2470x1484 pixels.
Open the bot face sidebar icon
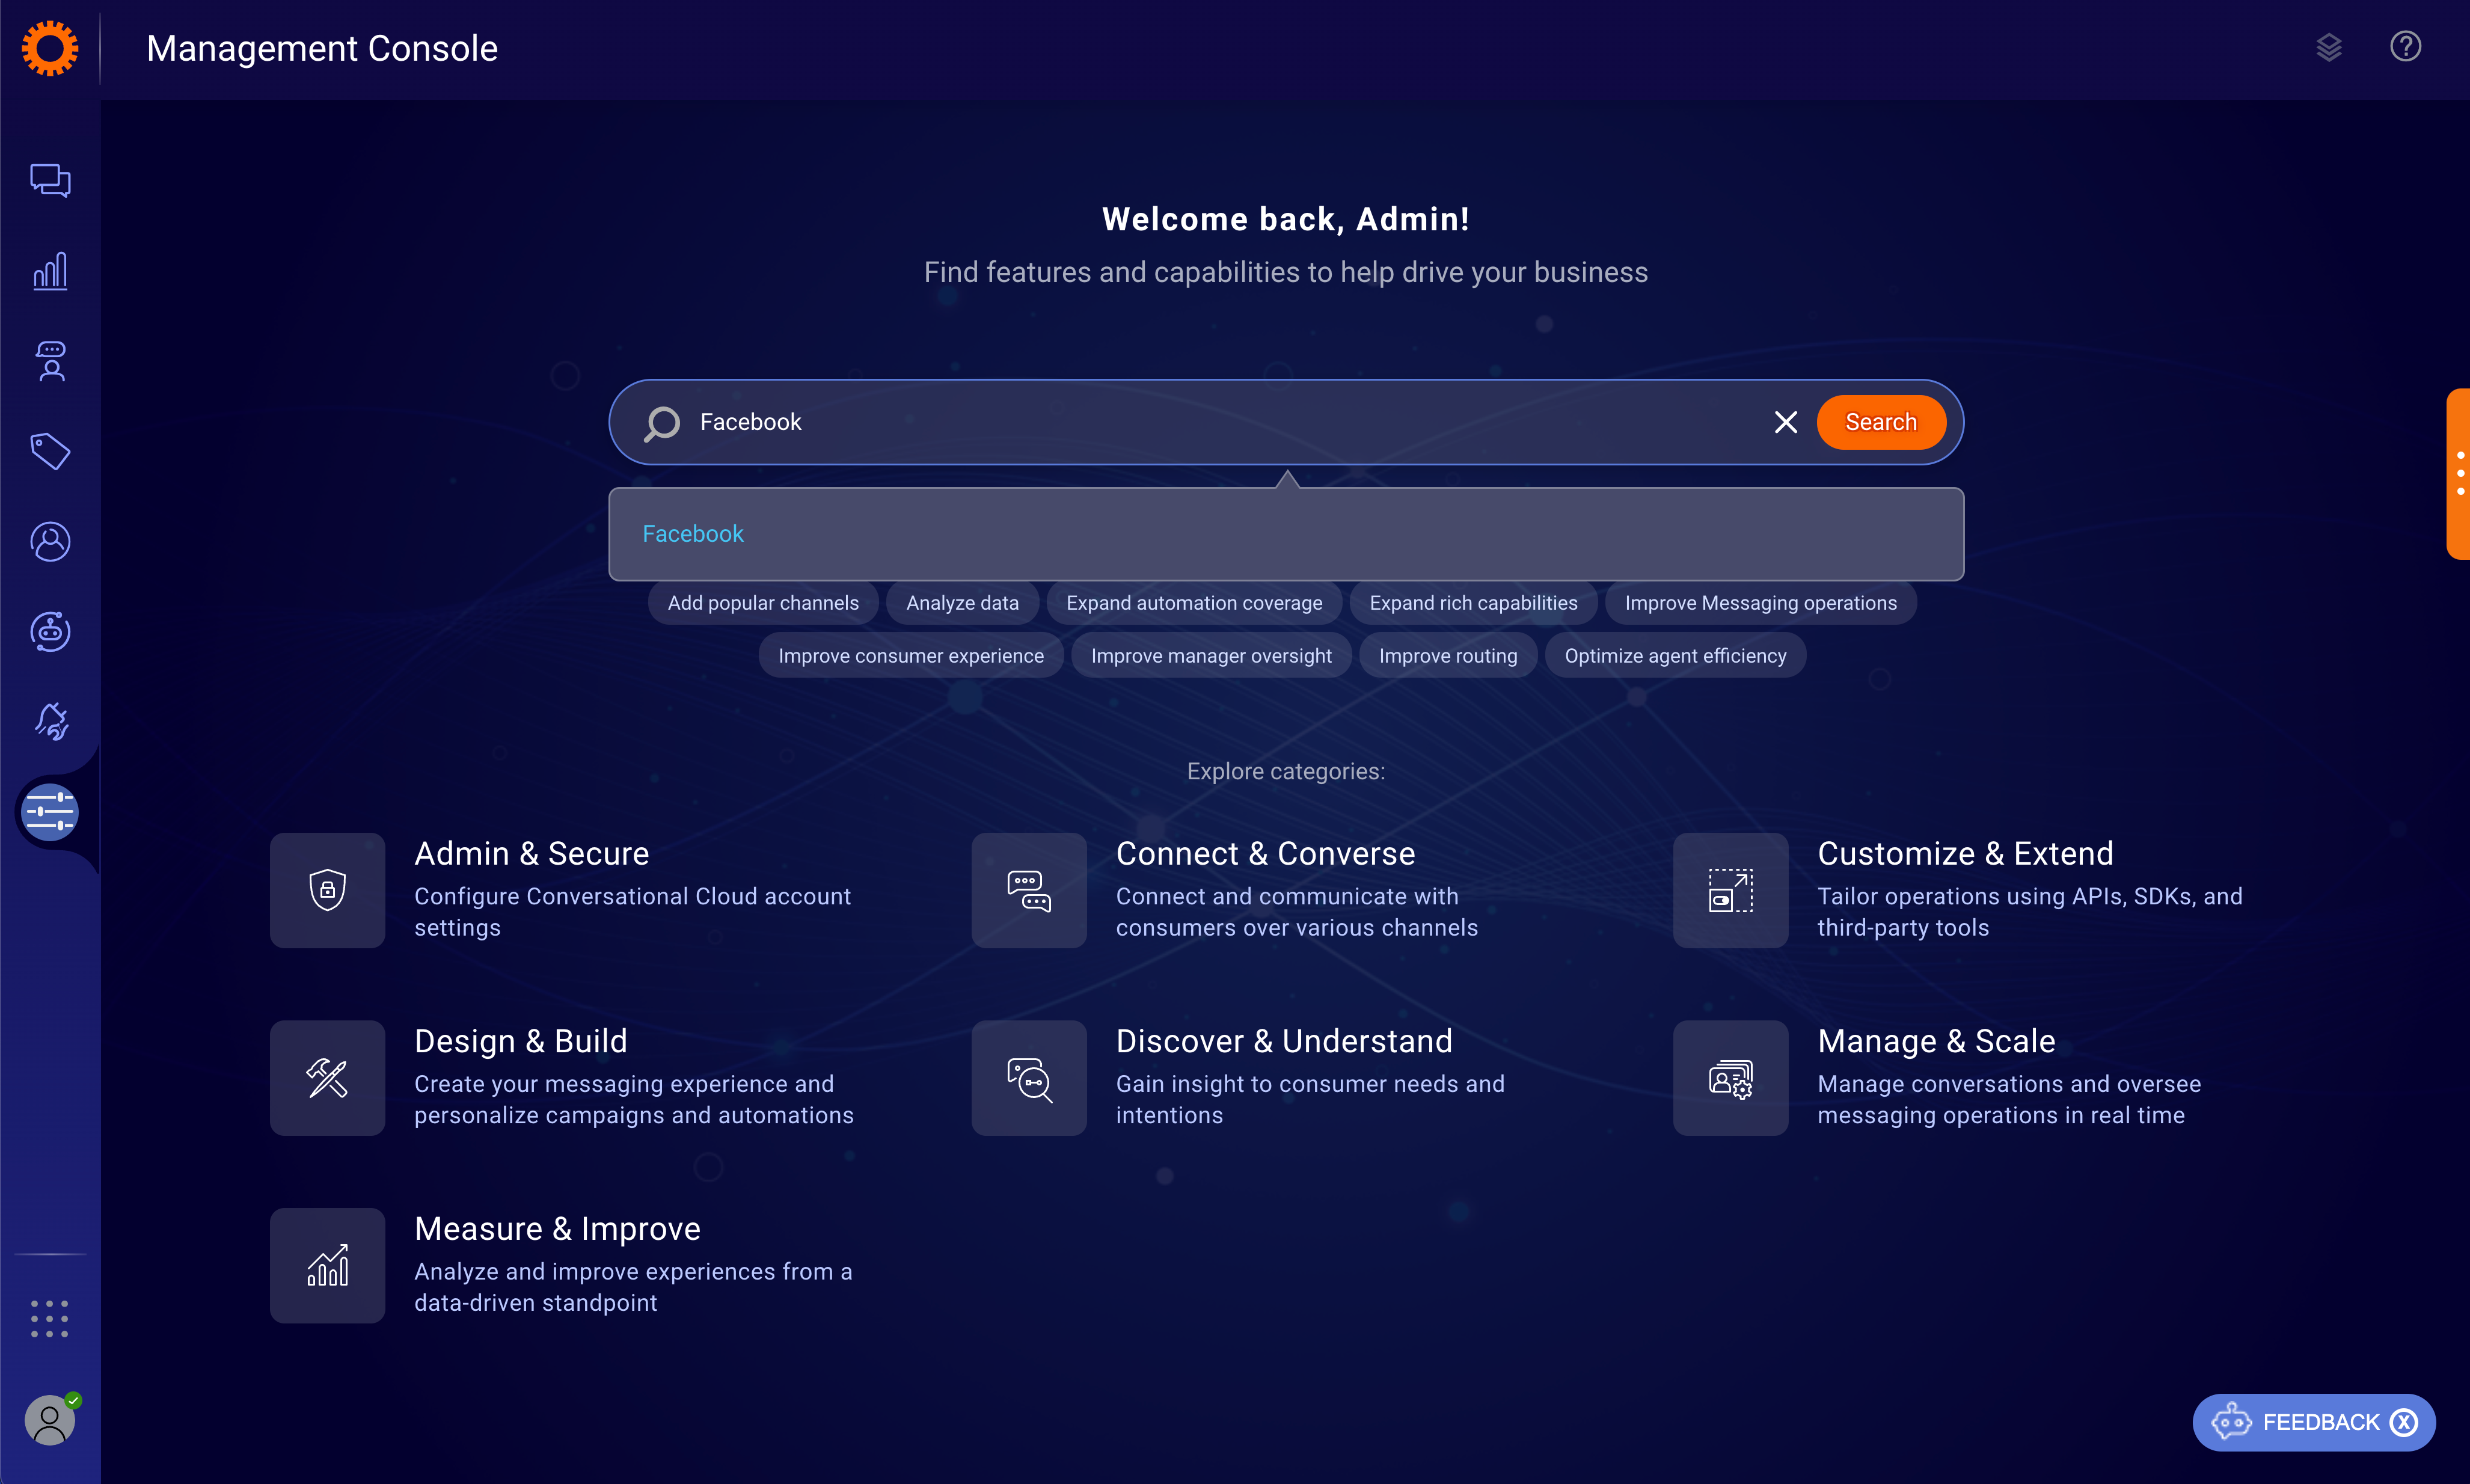(x=50, y=631)
